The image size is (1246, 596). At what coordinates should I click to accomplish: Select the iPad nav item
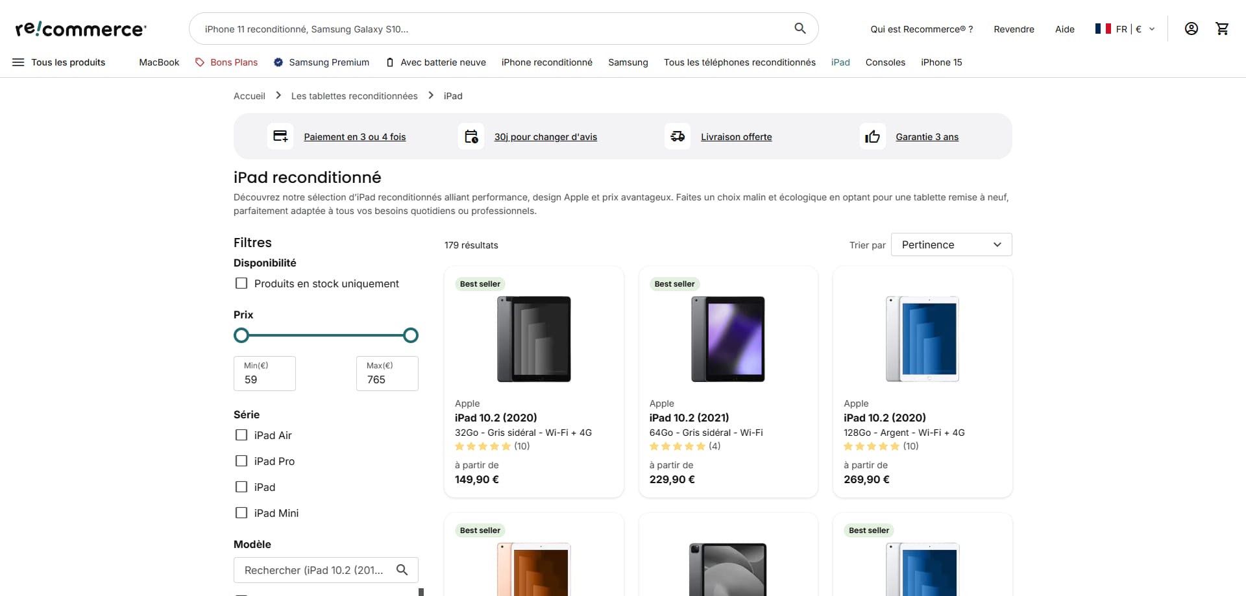[x=840, y=62]
